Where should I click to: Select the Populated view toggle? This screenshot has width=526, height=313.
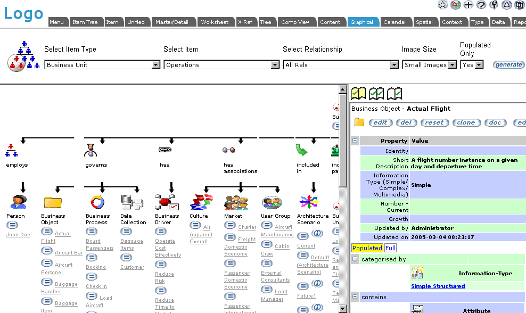tap(367, 248)
